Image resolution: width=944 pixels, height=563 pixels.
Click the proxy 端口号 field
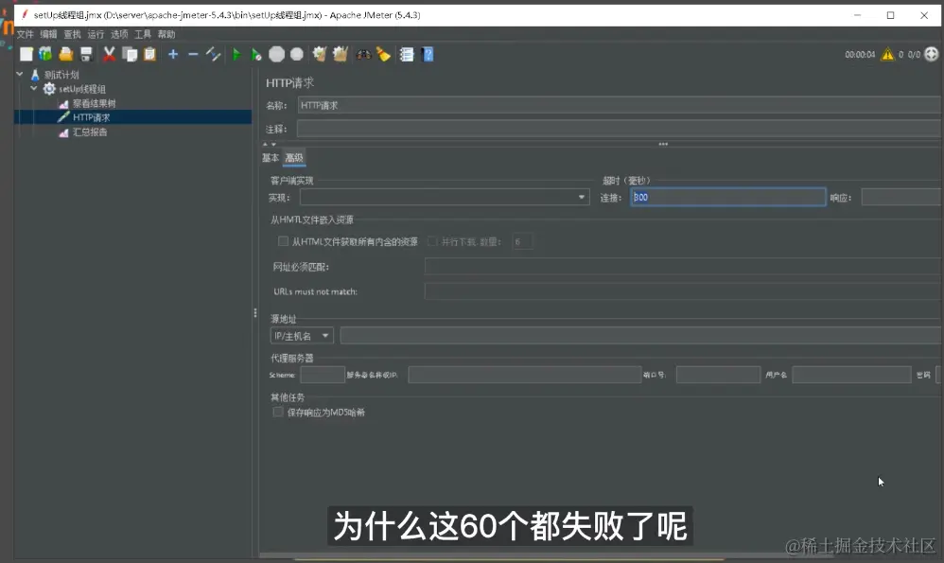point(718,375)
